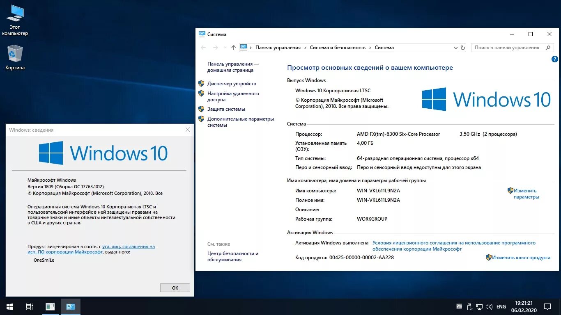561x315 pixels.
Task: Click shield icon beside Дополнительные параметры системы
Action: click(201, 119)
